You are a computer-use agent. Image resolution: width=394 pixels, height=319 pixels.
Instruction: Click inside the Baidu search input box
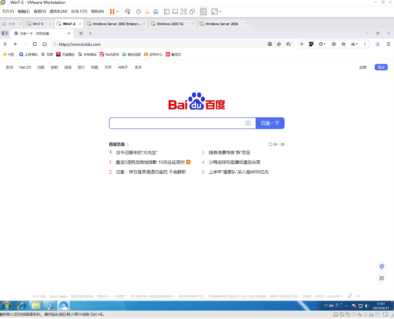176,123
